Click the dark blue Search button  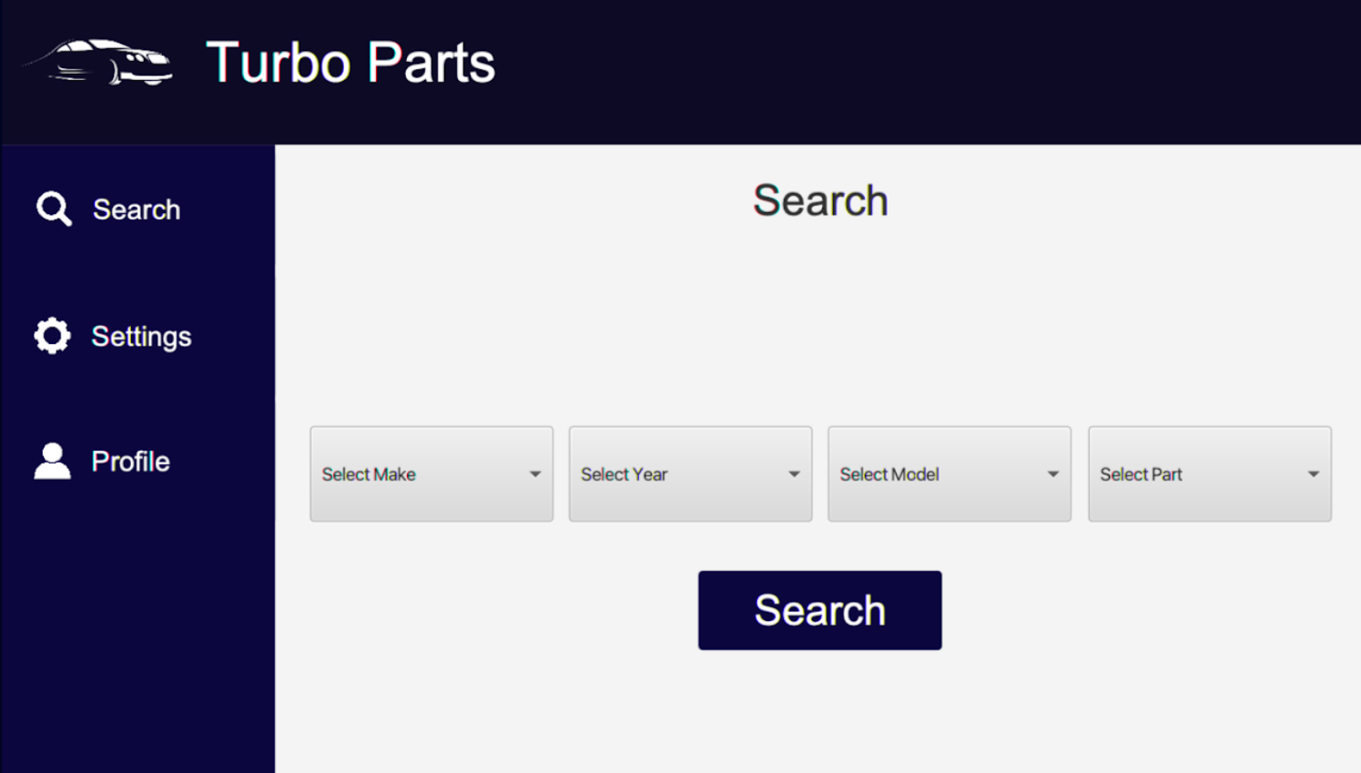pyautogui.click(x=820, y=610)
